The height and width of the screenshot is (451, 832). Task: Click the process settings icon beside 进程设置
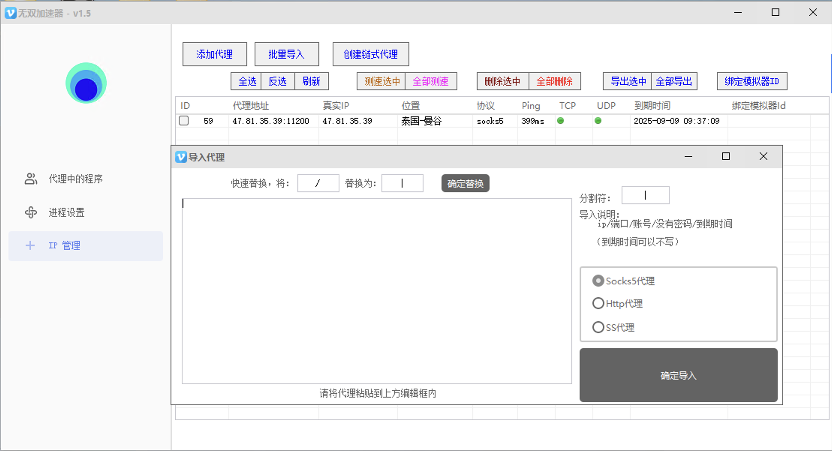tap(31, 213)
